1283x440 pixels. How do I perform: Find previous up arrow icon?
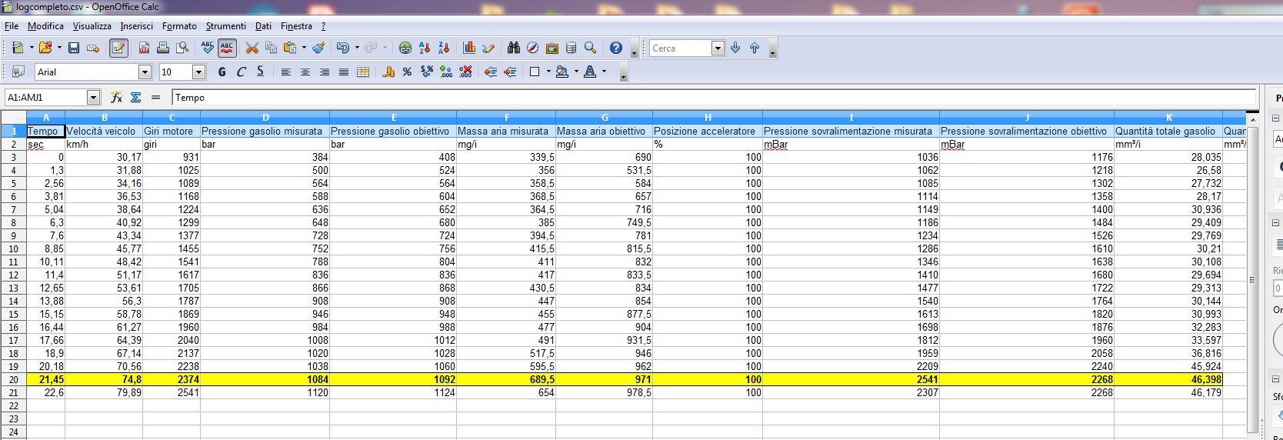point(755,48)
